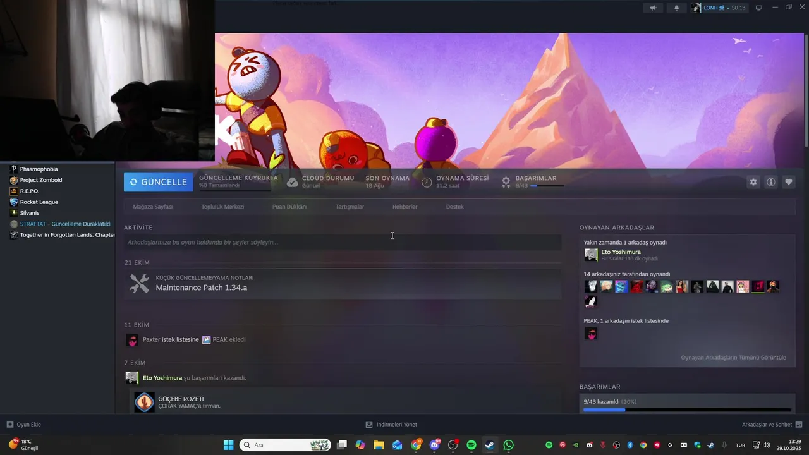This screenshot has width=809, height=455.
Task: Click the Oyun Ekle button
Action: (x=24, y=425)
